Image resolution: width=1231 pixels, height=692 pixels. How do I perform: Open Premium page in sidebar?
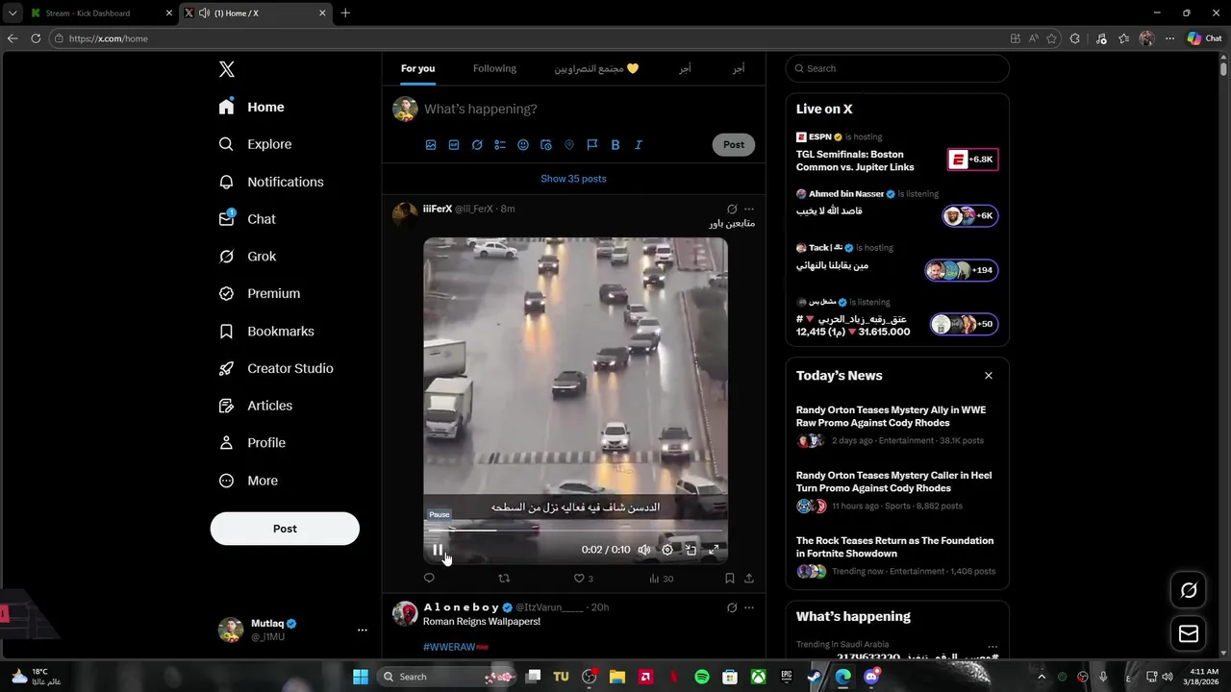coord(260,294)
